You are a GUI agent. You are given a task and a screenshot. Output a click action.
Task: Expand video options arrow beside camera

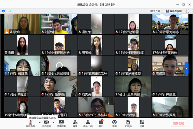click(53, 122)
